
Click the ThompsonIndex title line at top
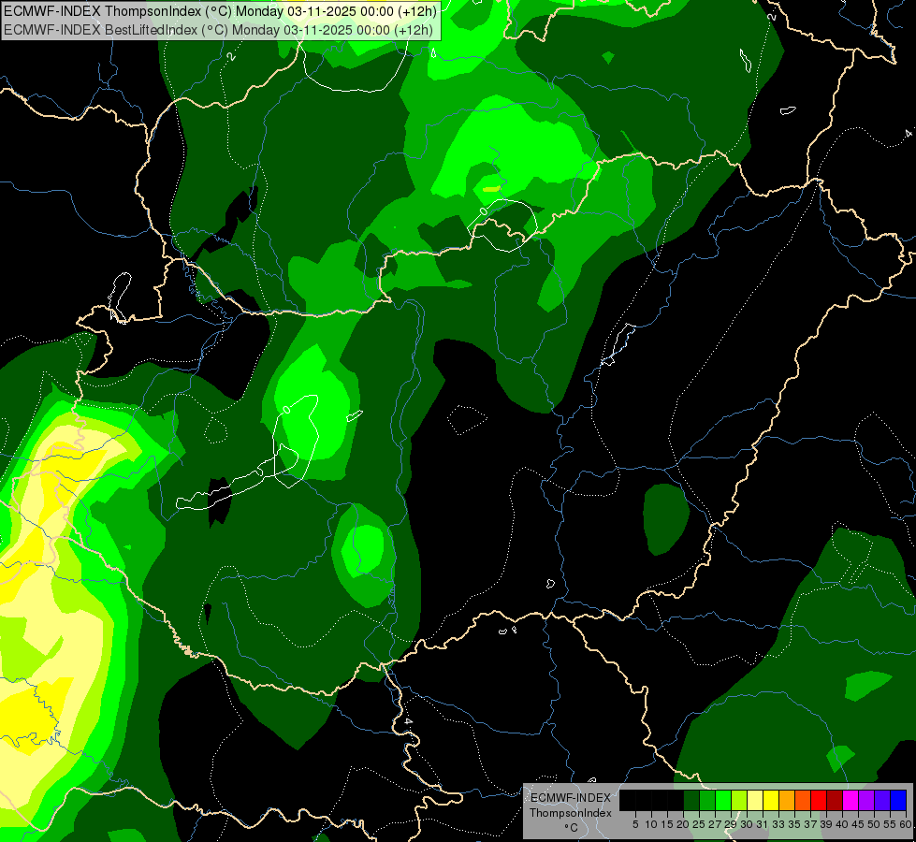pos(220,11)
